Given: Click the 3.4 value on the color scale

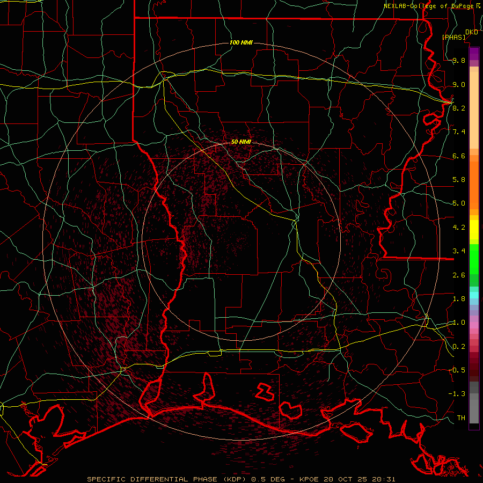Looking at the screenshot, I should coord(459,251).
